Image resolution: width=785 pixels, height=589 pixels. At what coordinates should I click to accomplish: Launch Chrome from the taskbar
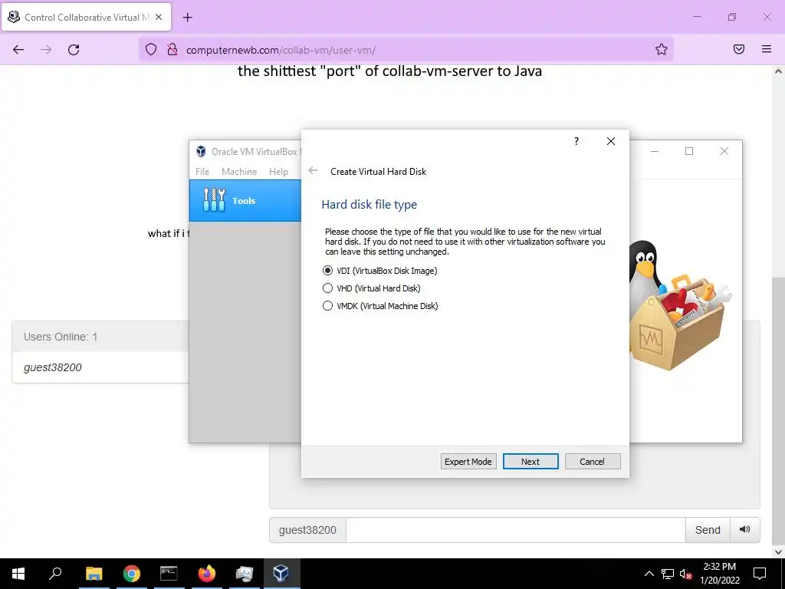coord(131,574)
